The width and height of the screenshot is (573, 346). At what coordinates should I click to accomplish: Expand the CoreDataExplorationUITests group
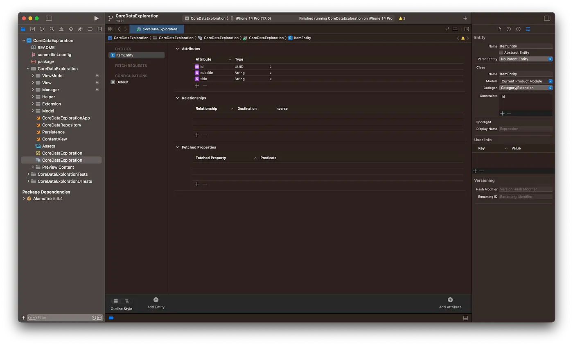[28, 181]
